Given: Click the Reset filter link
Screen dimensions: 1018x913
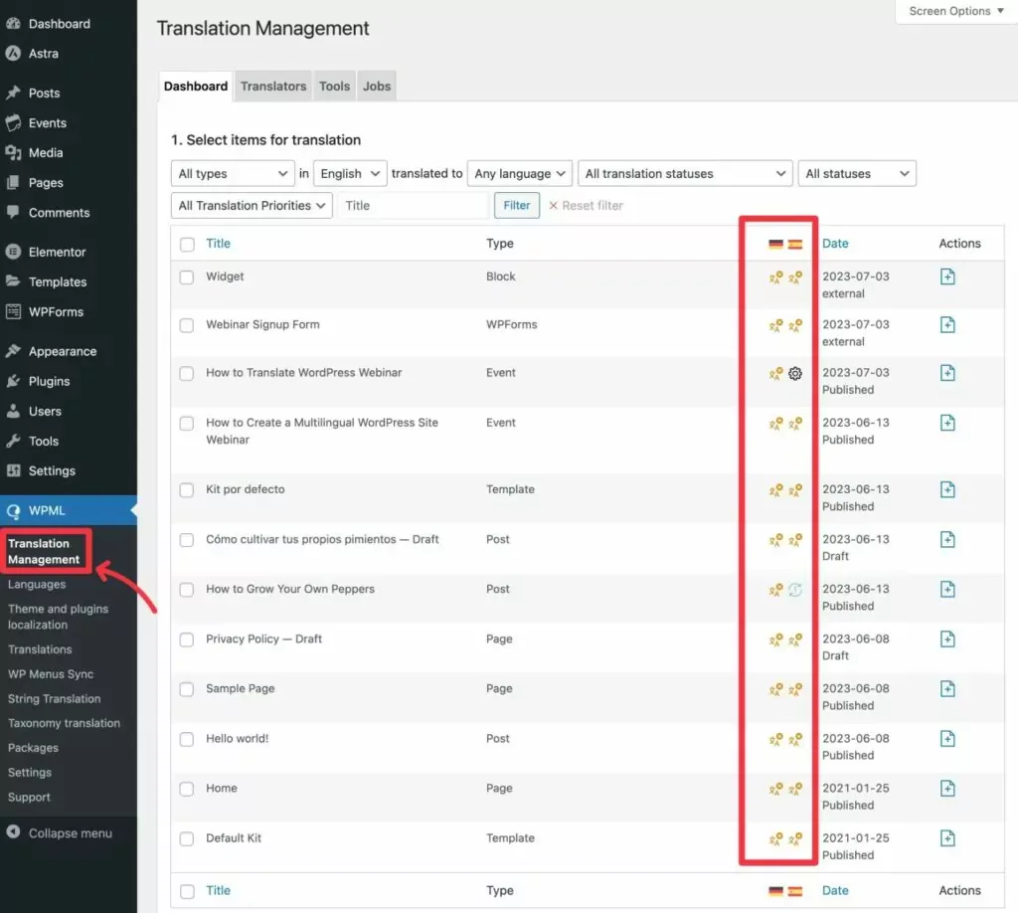Looking at the screenshot, I should pos(586,206).
